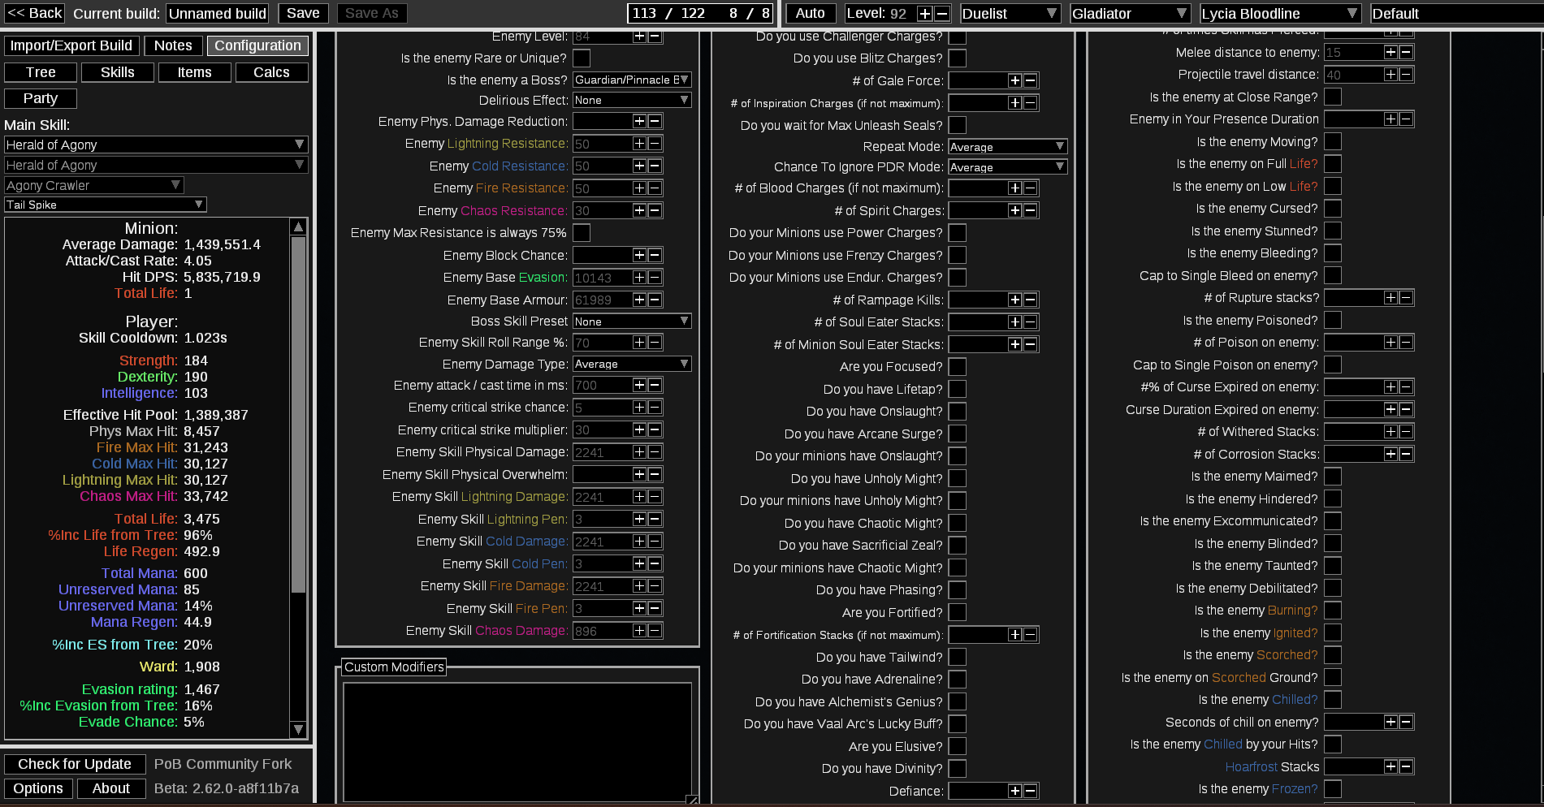Viewport: 1544px width, 807px height.
Task: Open the Options dialog
Action: point(38,788)
